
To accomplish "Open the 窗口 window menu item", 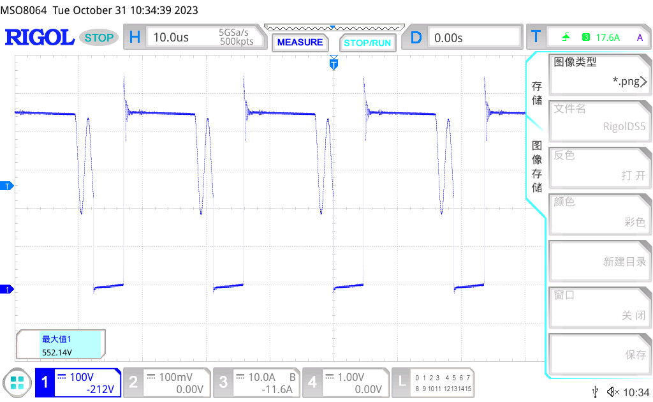I will coord(599,306).
